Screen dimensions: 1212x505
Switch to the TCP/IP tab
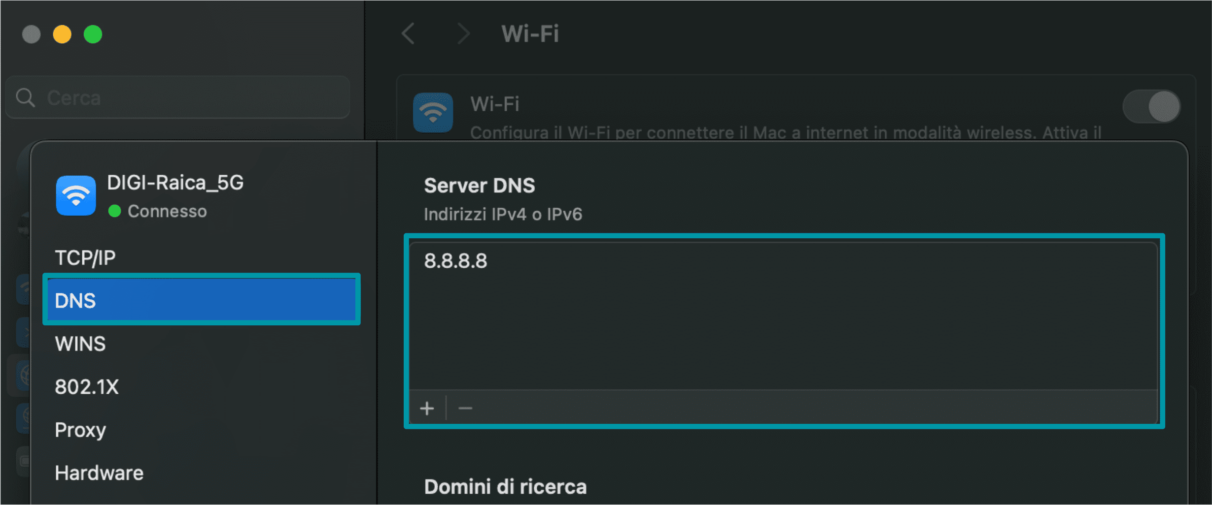click(x=85, y=256)
